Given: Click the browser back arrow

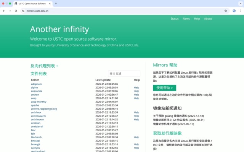Looking at the screenshot, I should (x=4, y=11).
